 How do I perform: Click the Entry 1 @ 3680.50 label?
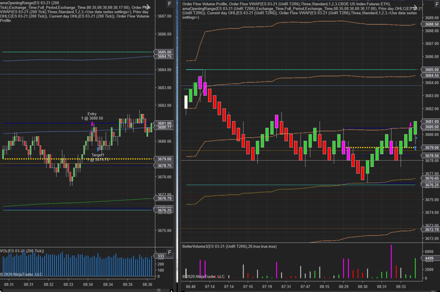[x=92, y=116]
